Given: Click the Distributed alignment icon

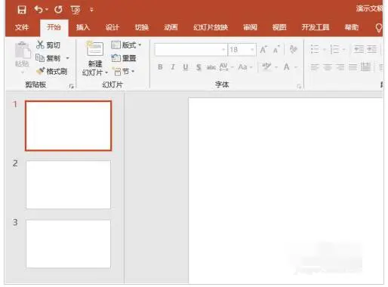Looking at the screenshot, I should 365,67.
